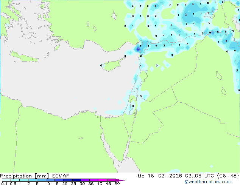Click the 'ECMWF' model label
The image size is (240, 185).
tap(61, 176)
